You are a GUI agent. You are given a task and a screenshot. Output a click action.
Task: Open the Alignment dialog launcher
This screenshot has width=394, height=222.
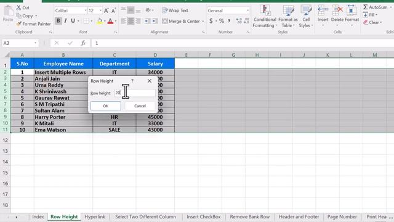point(203,32)
